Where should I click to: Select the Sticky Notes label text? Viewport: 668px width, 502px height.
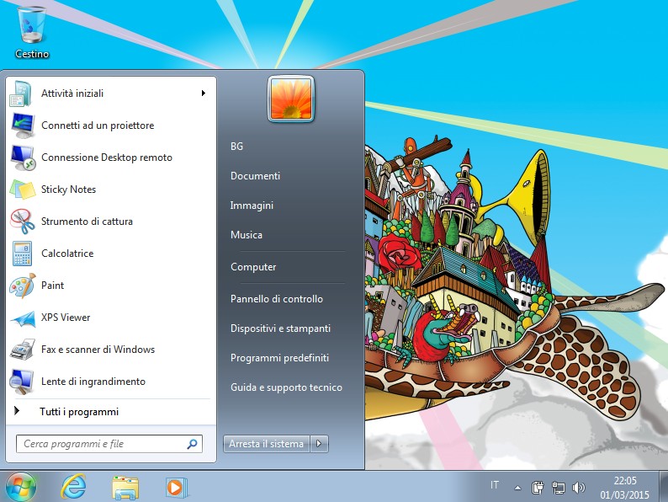pos(68,190)
